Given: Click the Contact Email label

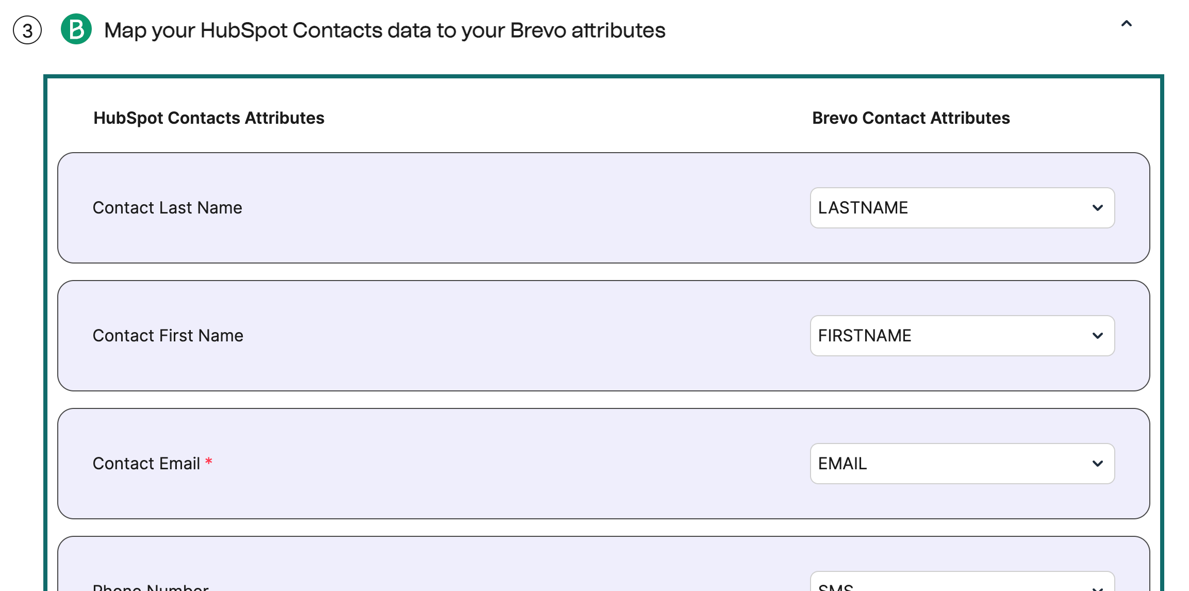Looking at the screenshot, I should pos(146,463).
